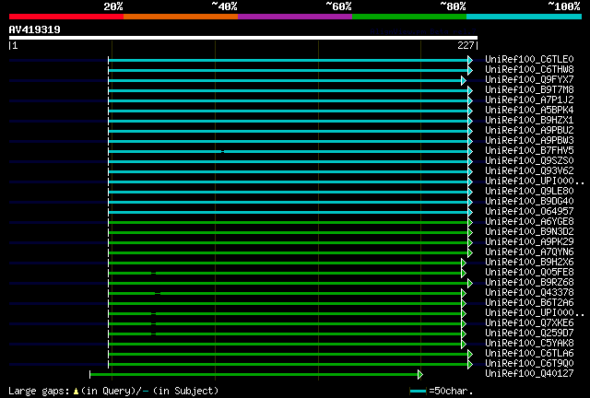This screenshot has height=398, width=590.
Task: Select the UniRef100_Q259D7 label
Action: [529, 334]
